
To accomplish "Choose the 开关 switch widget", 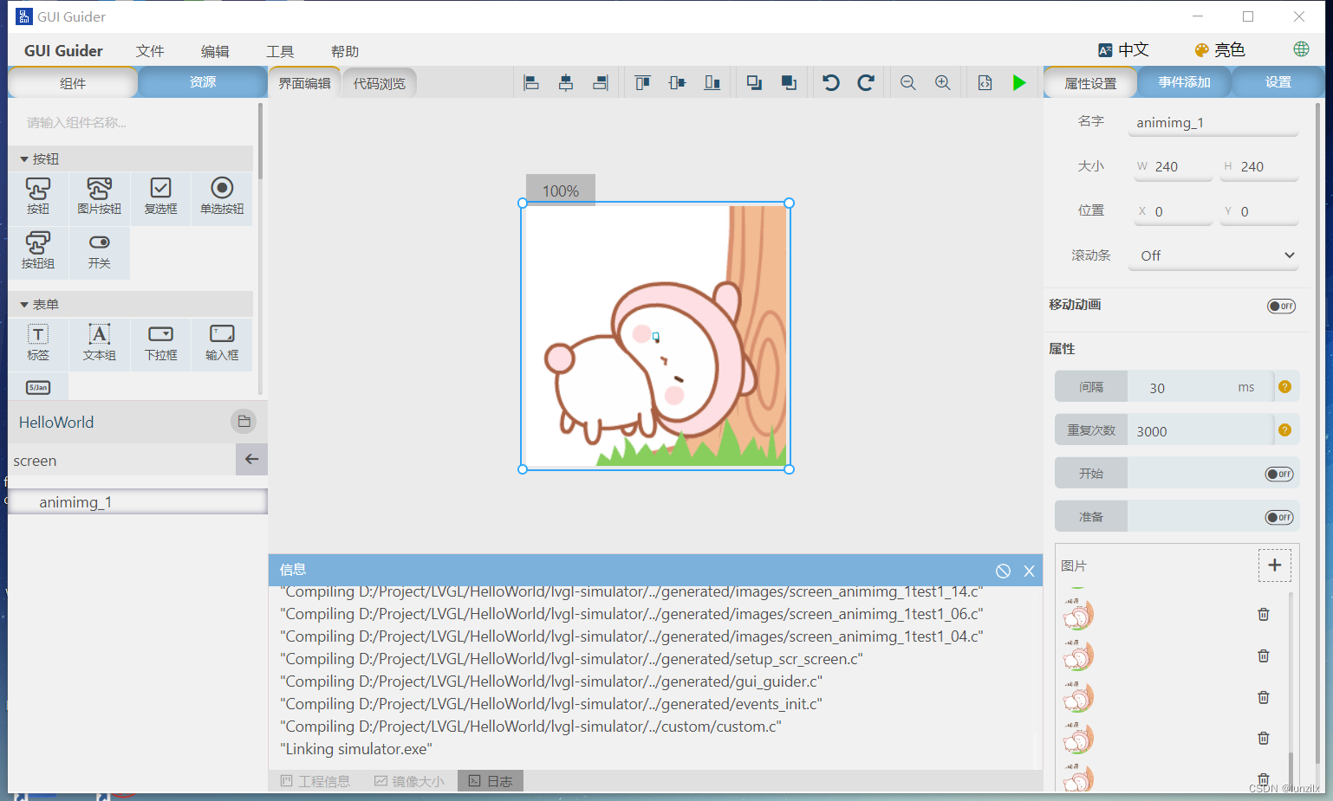I will (x=99, y=251).
